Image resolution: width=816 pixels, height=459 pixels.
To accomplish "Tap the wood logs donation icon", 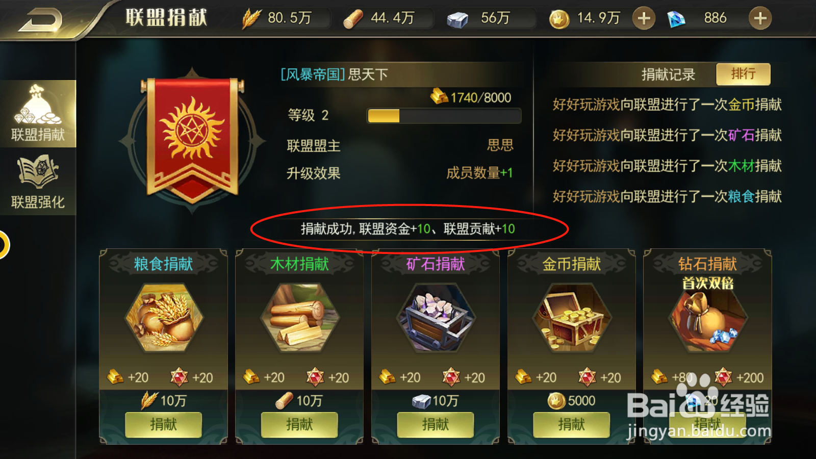I will [x=300, y=318].
